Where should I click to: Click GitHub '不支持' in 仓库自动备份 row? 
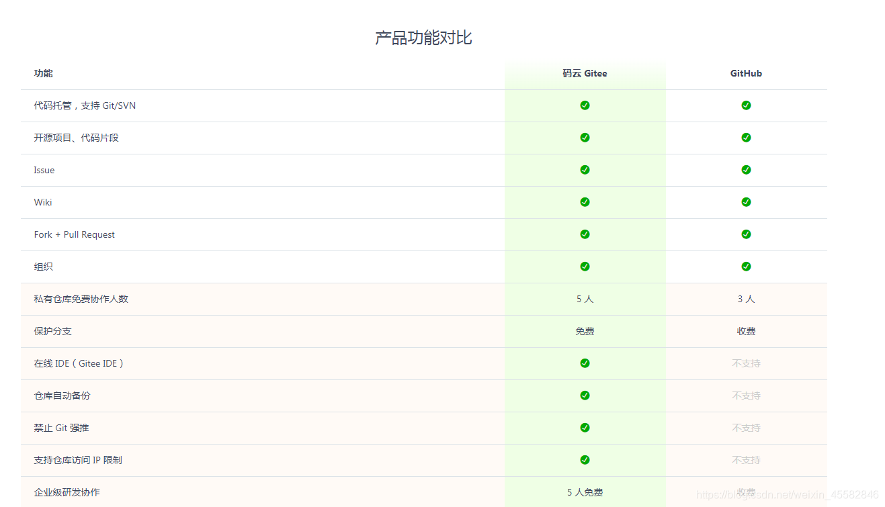coord(746,396)
